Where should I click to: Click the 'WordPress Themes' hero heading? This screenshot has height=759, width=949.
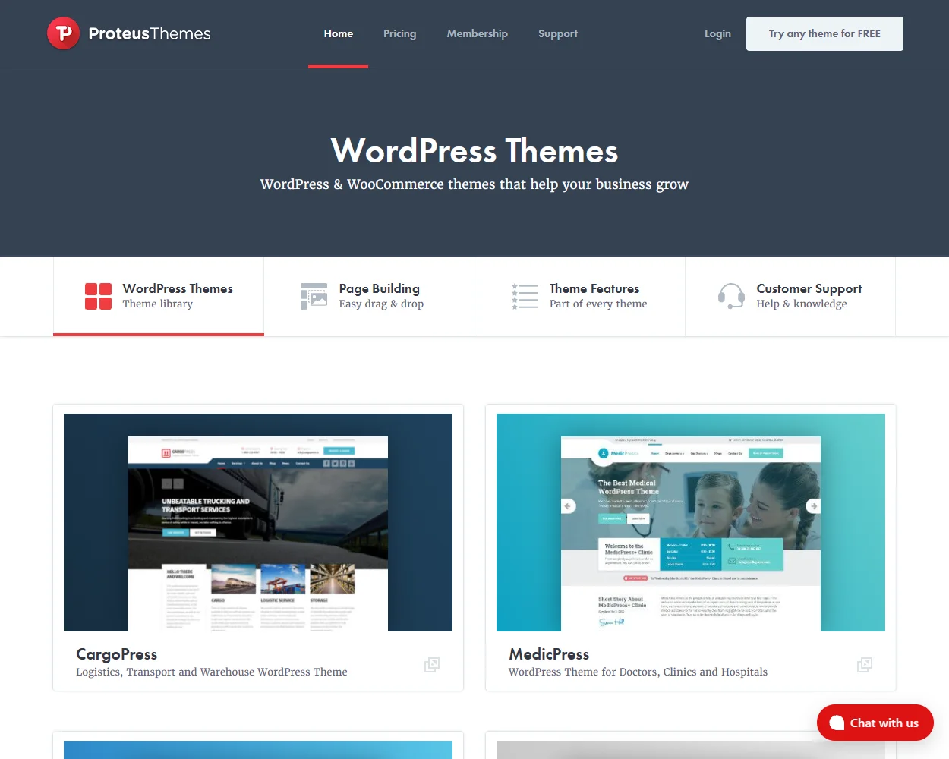pos(474,150)
